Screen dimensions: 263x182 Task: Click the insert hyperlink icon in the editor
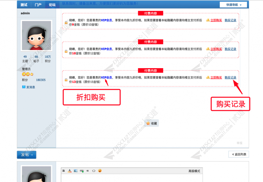[82, 170]
